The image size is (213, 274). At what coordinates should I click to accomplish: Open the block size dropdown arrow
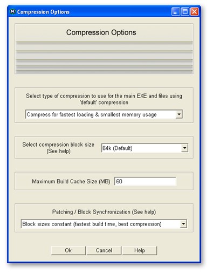(184, 148)
